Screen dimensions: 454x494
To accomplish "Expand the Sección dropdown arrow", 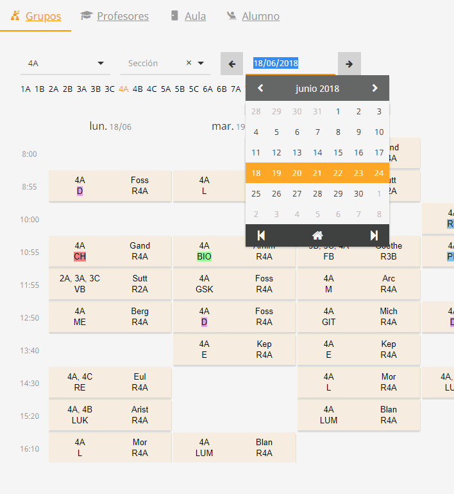I will coord(201,63).
